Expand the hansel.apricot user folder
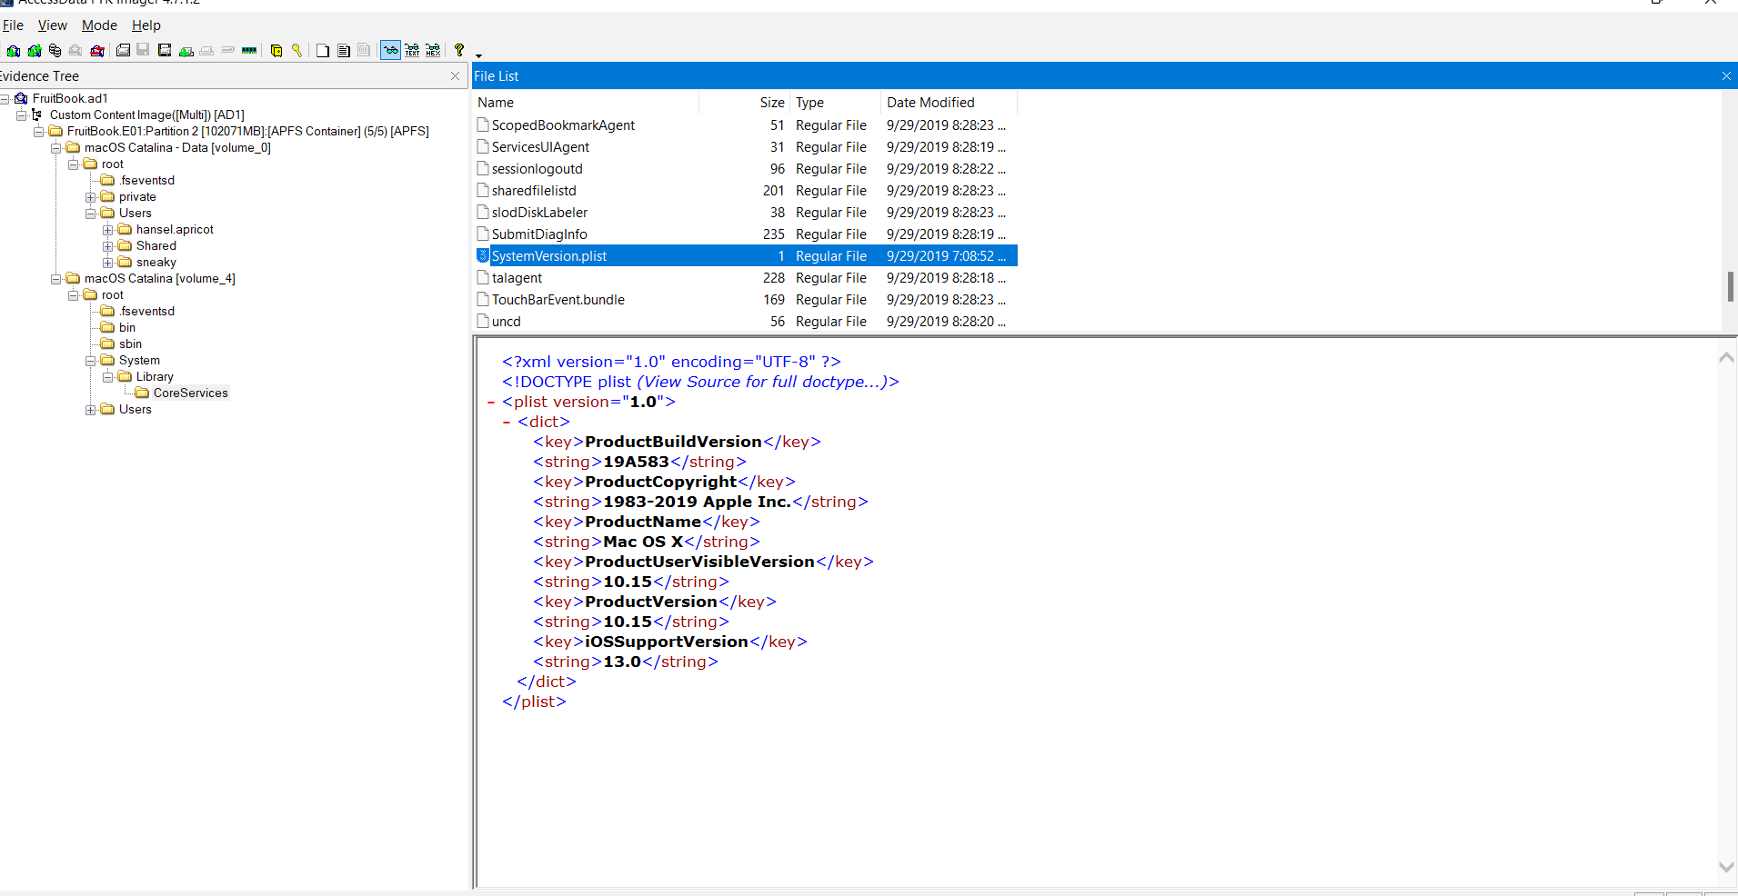This screenshot has height=896, width=1738. pyautogui.click(x=108, y=229)
